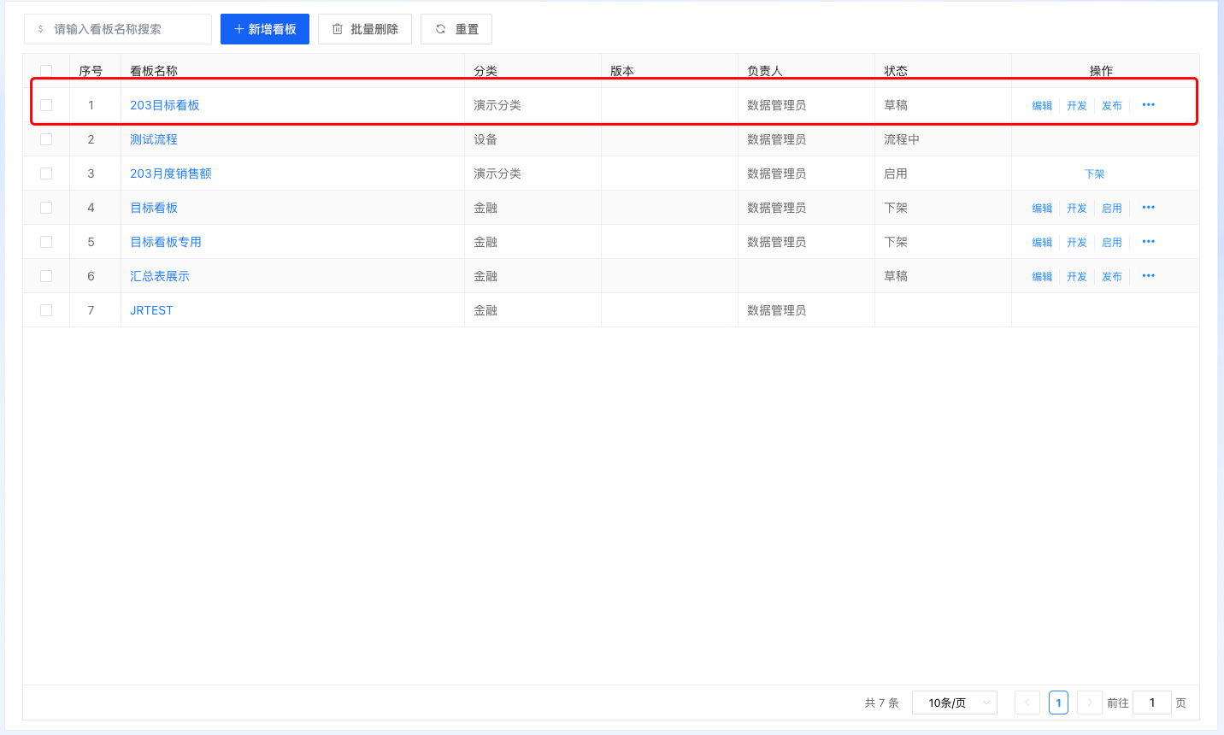Click the 重置 refresh button
The image size is (1224, 735).
click(456, 29)
